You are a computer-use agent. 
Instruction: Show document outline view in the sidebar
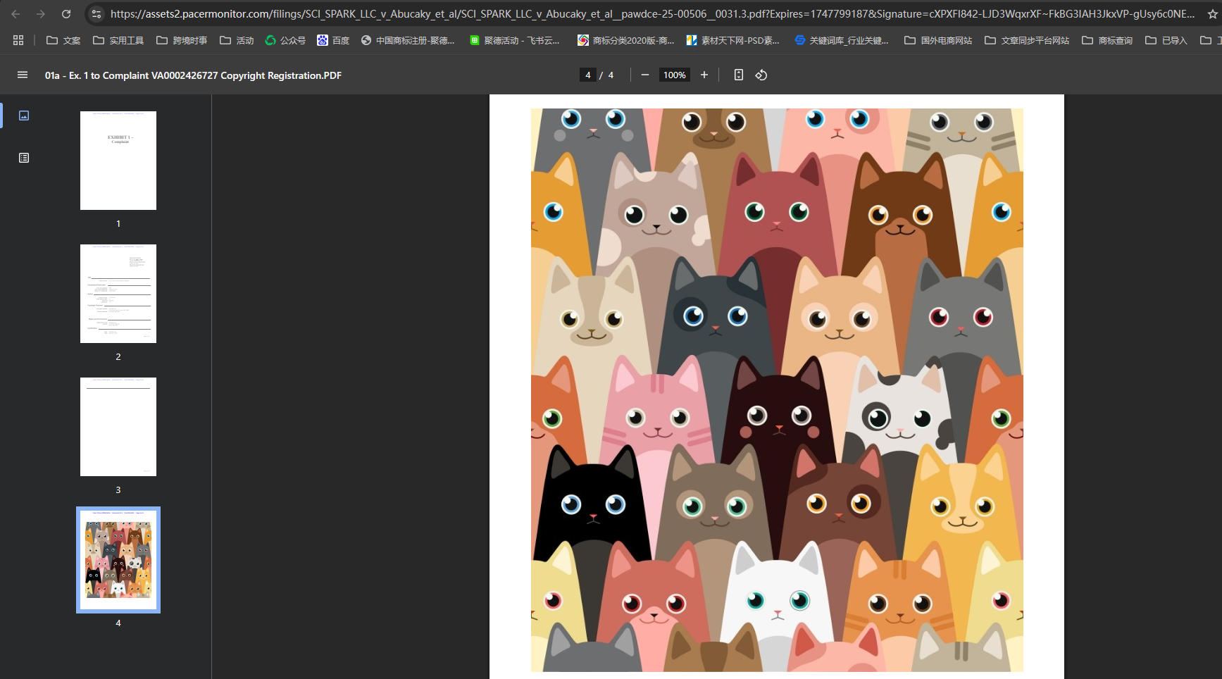(x=24, y=158)
